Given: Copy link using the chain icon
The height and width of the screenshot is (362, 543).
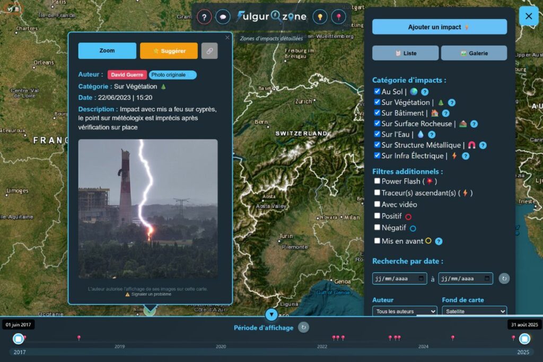Looking at the screenshot, I should (209, 51).
